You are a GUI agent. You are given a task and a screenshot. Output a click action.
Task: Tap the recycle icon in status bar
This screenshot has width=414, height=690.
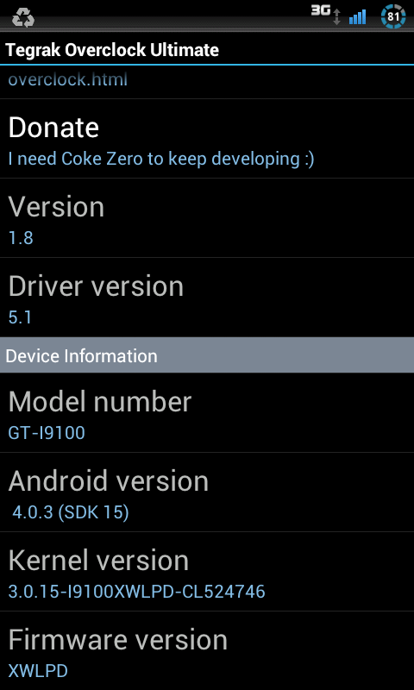tap(23, 17)
